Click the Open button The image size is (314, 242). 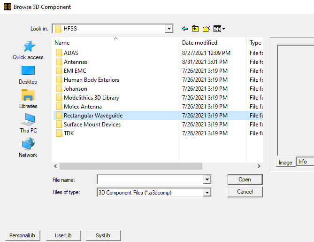coord(245,180)
